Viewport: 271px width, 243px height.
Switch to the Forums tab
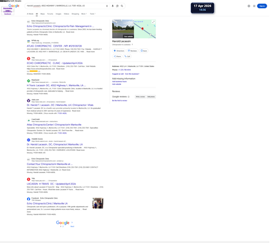pos(50,14)
